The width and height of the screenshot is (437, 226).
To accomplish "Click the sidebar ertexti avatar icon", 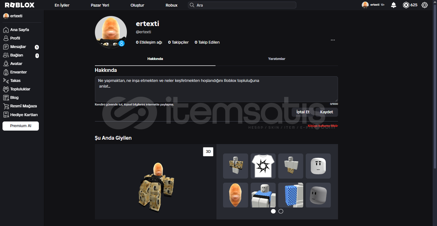I will [x=6, y=16].
